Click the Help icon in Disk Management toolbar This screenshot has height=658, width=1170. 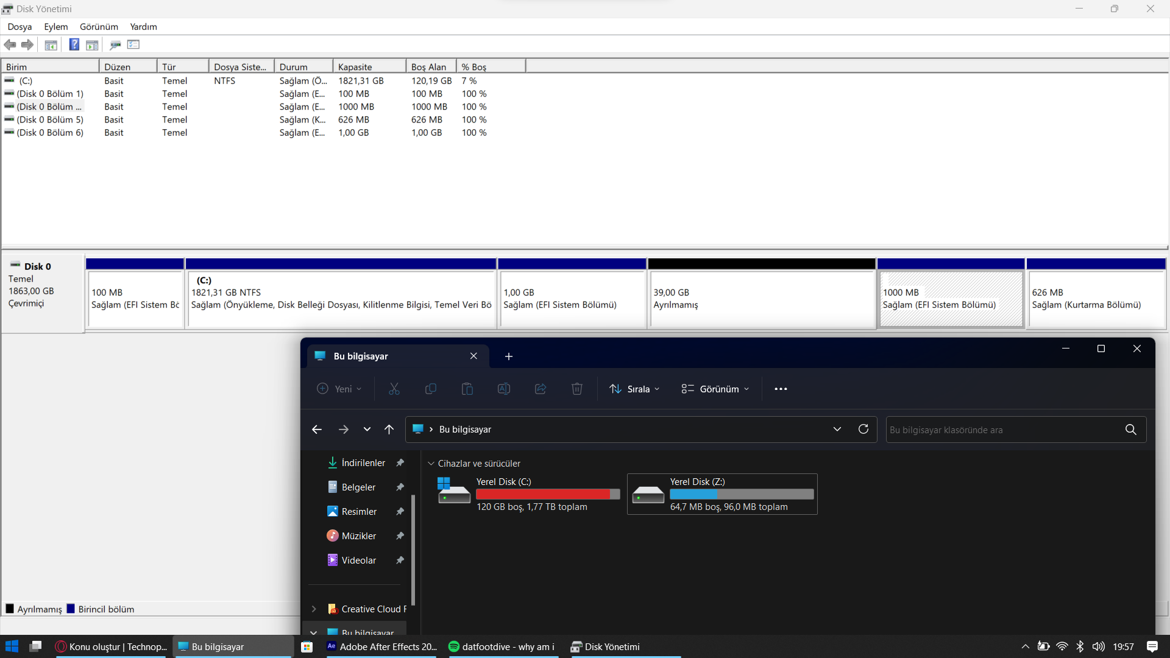point(74,44)
